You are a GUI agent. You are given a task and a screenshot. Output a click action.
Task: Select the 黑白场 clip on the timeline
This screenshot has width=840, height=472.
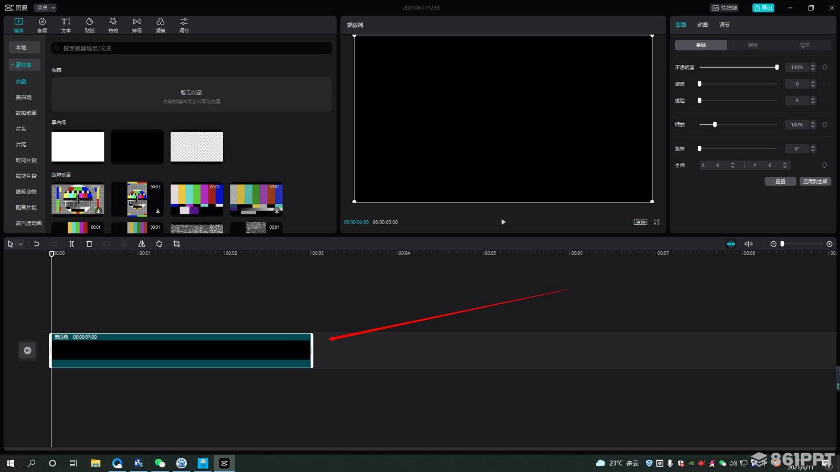coord(181,350)
